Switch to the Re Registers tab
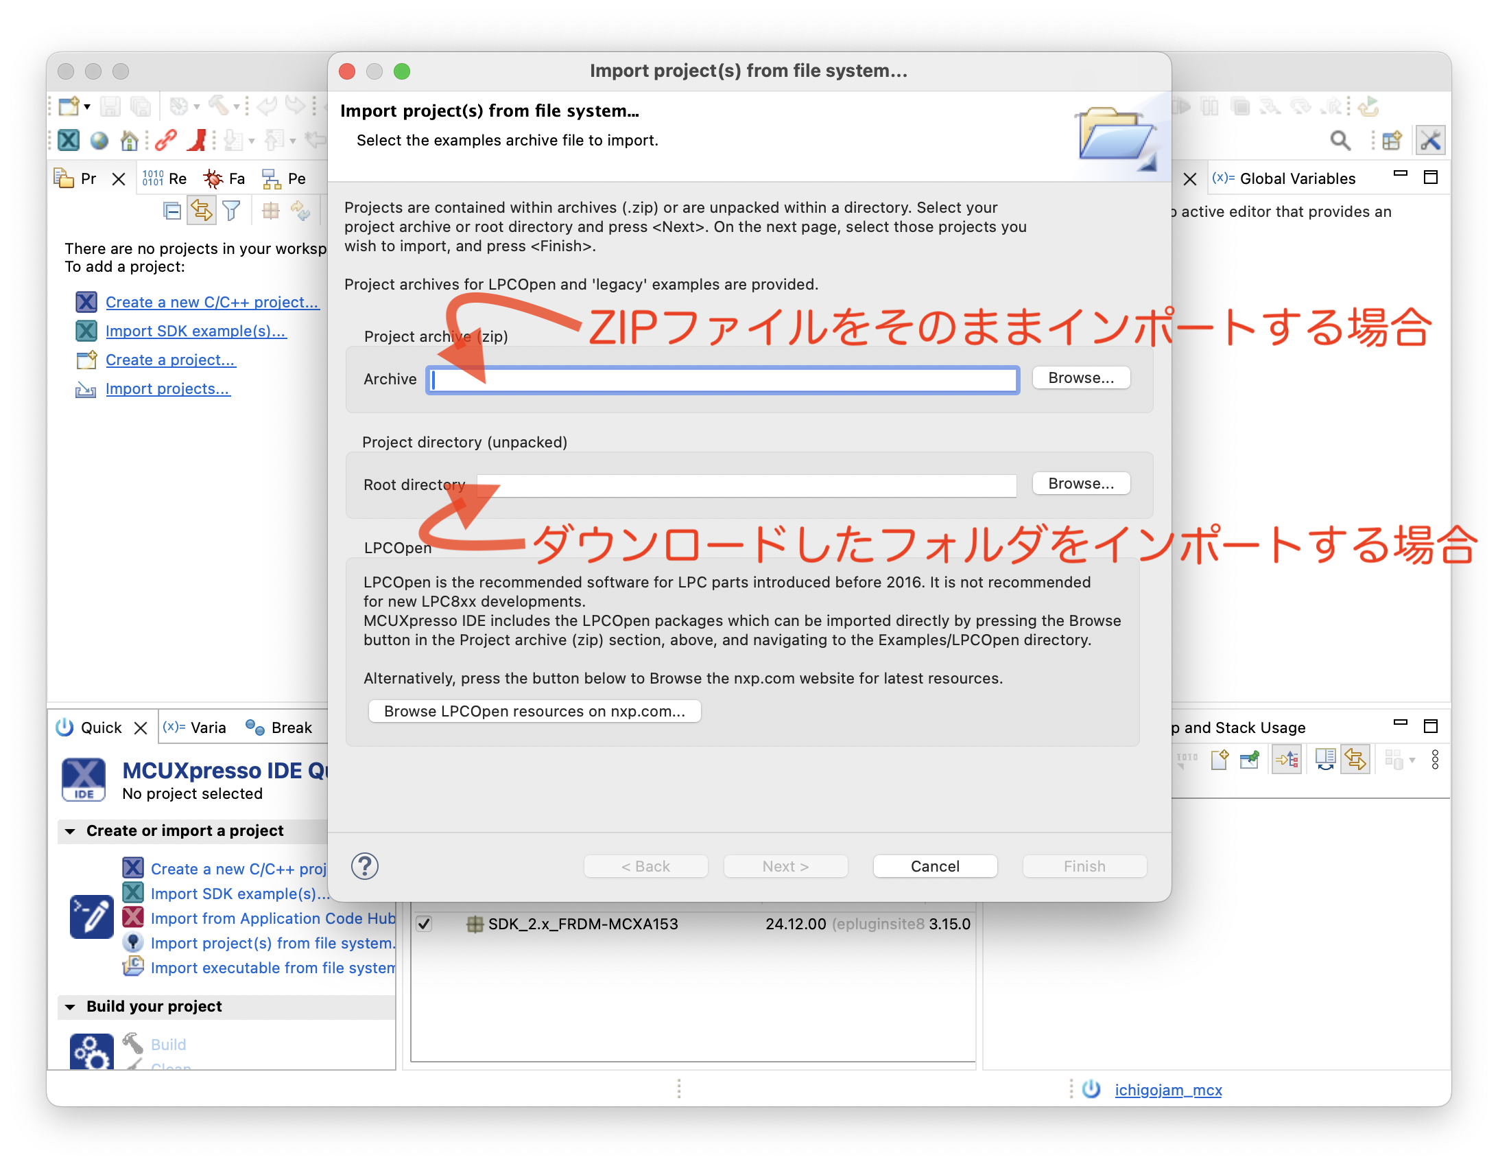Image resolution: width=1498 pixels, height=1164 pixels. coord(165,178)
